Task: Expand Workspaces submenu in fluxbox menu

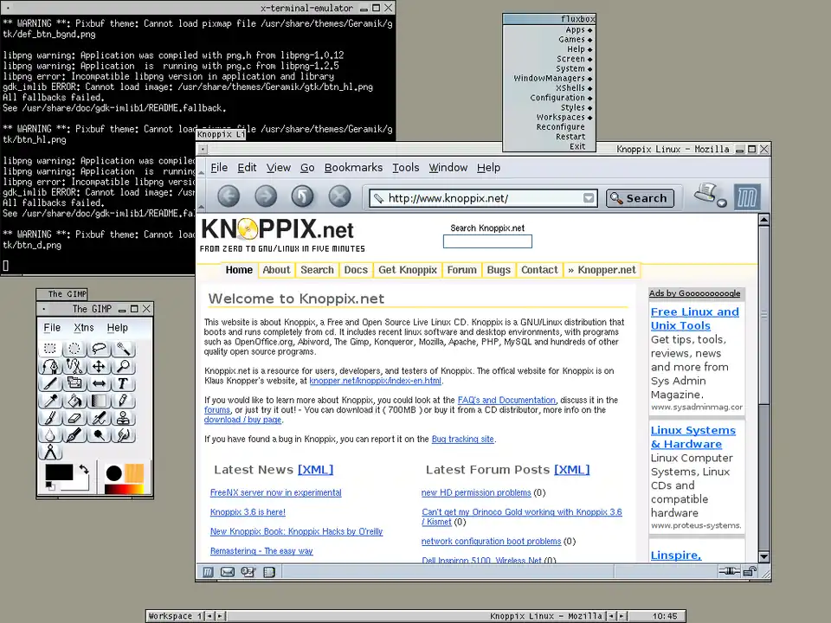Action: (x=564, y=117)
